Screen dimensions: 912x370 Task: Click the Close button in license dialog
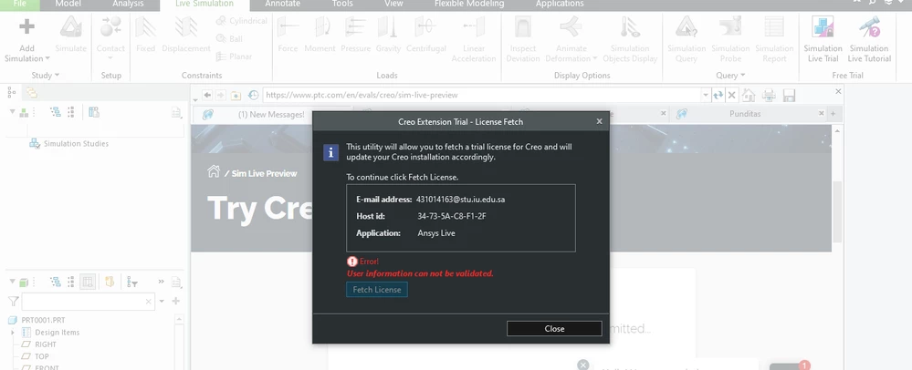click(554, 328)
